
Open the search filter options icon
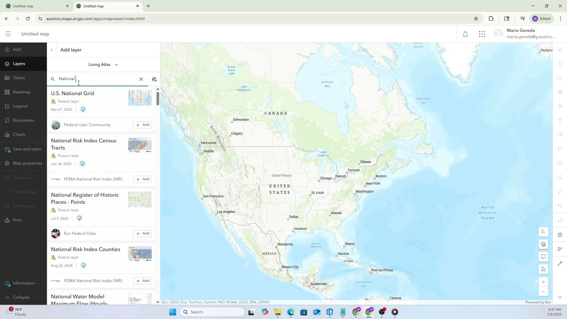pos(154,79)
